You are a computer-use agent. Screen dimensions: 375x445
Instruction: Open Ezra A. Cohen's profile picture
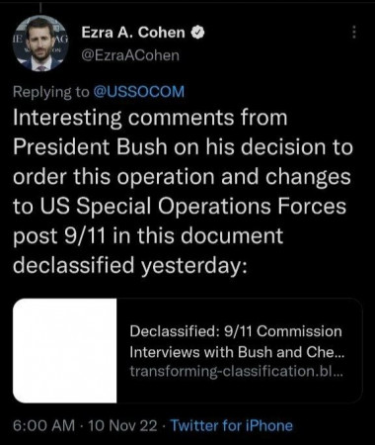point(40,44)
